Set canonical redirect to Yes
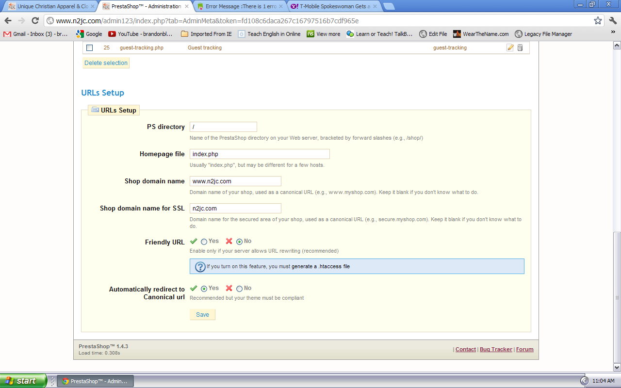The width and height of the screenshot is (621, 388). (204, 289)
